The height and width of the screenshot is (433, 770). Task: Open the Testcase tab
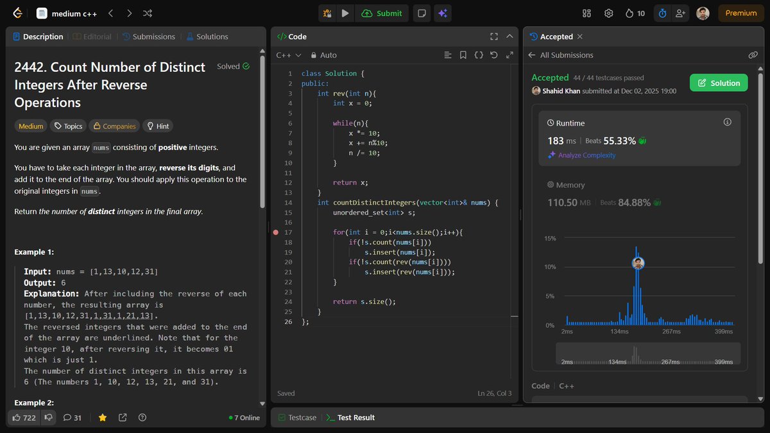tap(297, 418)
